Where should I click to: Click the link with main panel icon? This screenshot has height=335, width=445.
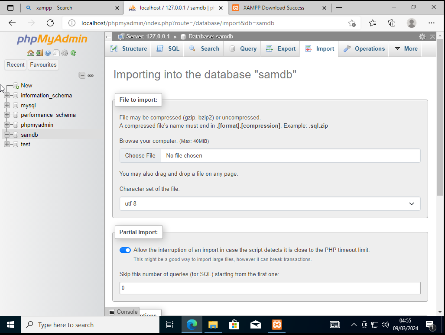[x=91, y=75]
